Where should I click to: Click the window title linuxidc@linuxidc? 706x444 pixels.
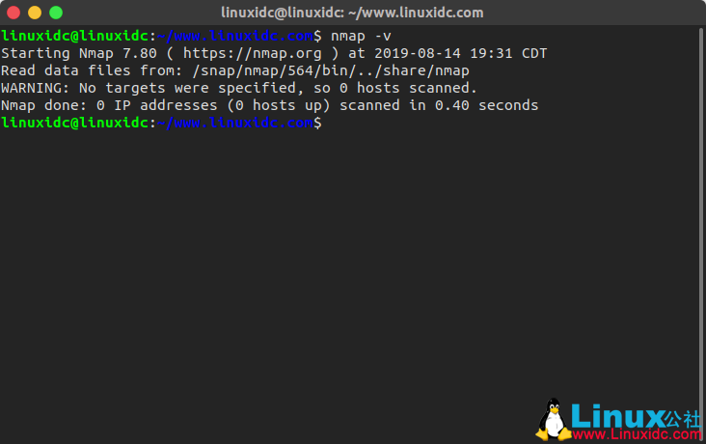[x=352, y=13]
